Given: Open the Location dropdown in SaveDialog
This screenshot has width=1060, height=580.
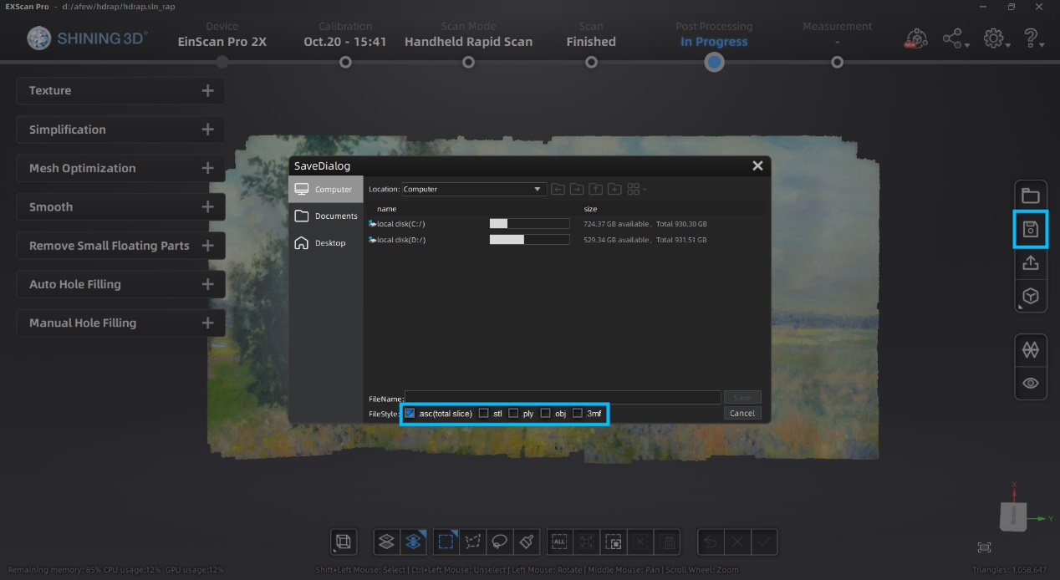Looking at the screenshot, I should pyautogui.click(x=538, y=190).
